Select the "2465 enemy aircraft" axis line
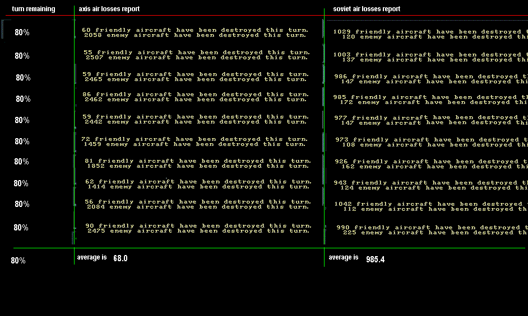 tap(196, 79)
